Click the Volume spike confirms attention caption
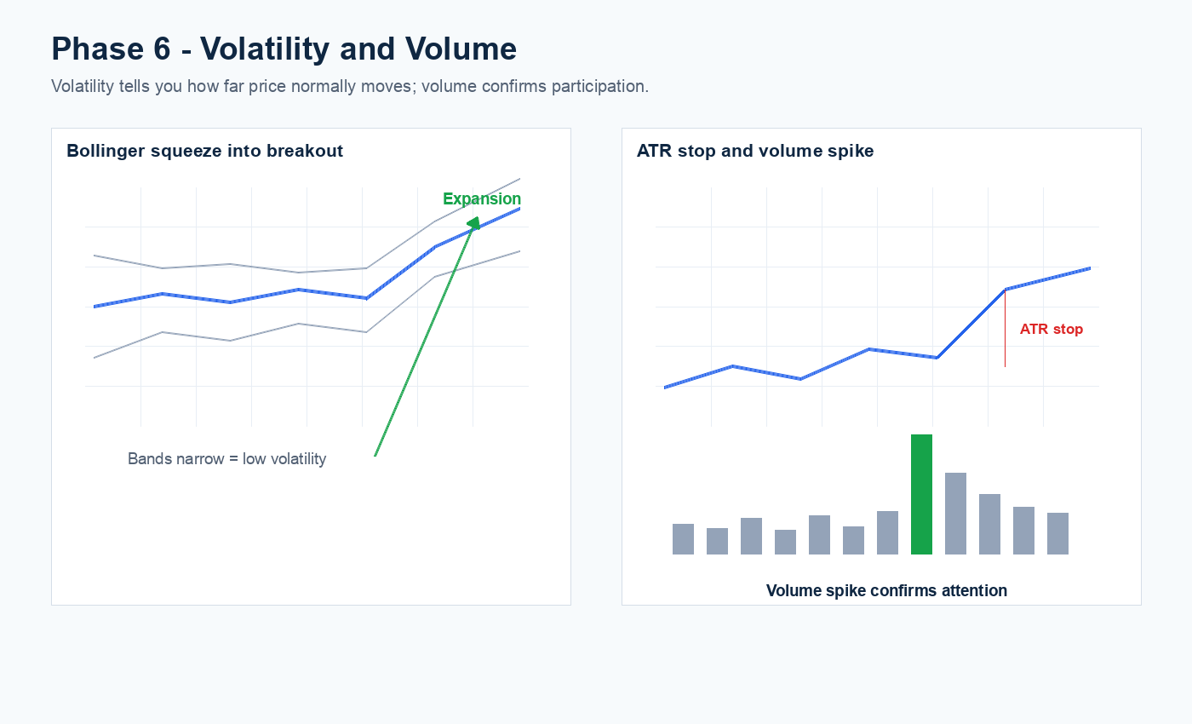The height and width of the screenshot is (724, 1192). tap(886, 590)
